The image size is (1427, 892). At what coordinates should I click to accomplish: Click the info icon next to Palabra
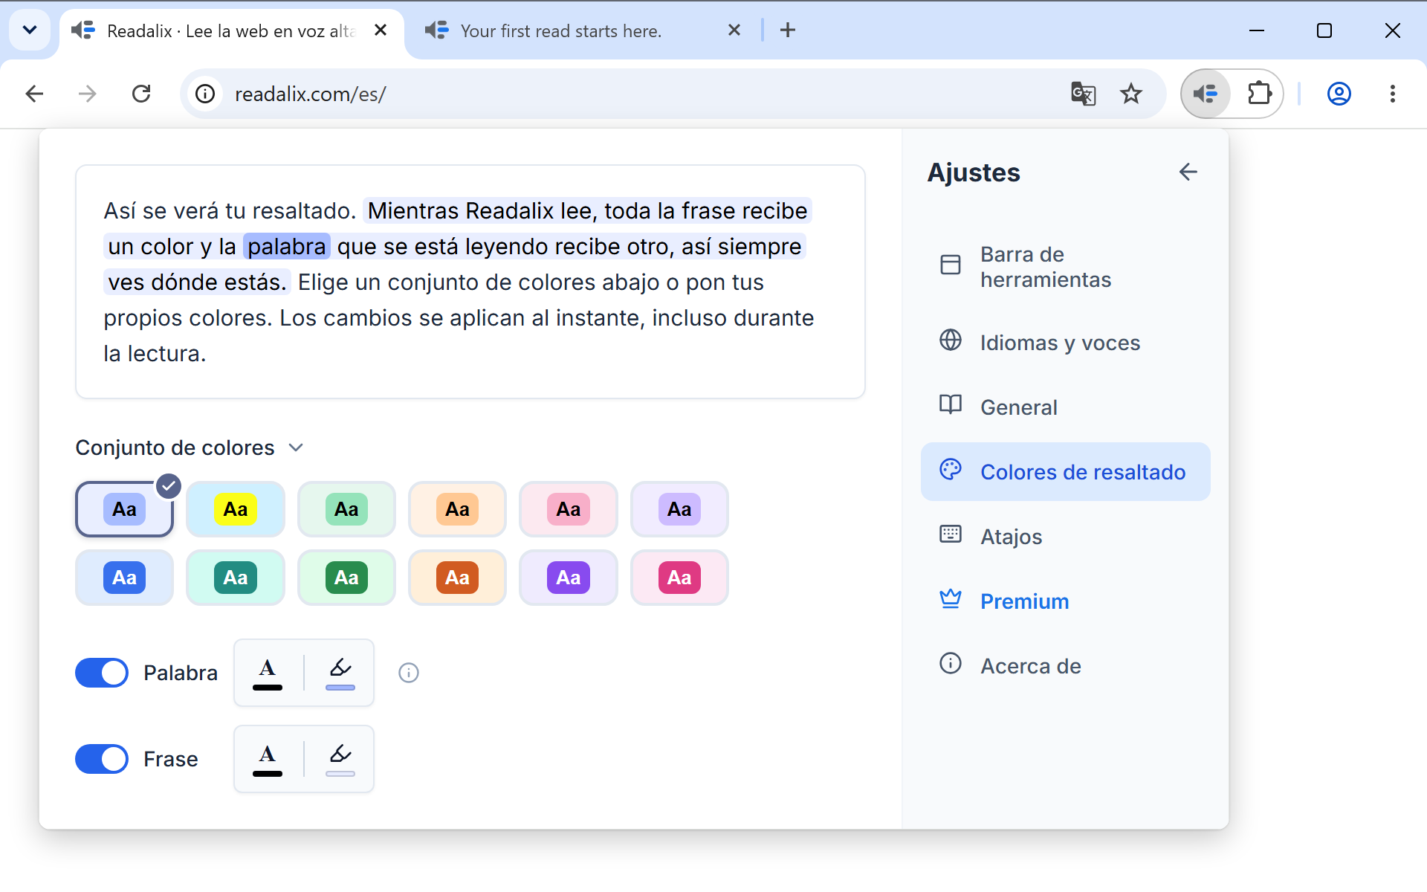coord(409,673)
